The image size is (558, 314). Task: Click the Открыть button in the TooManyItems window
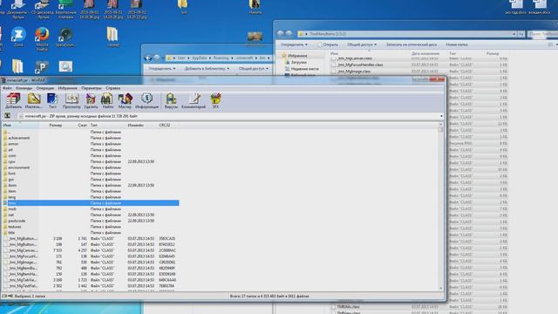328,44
